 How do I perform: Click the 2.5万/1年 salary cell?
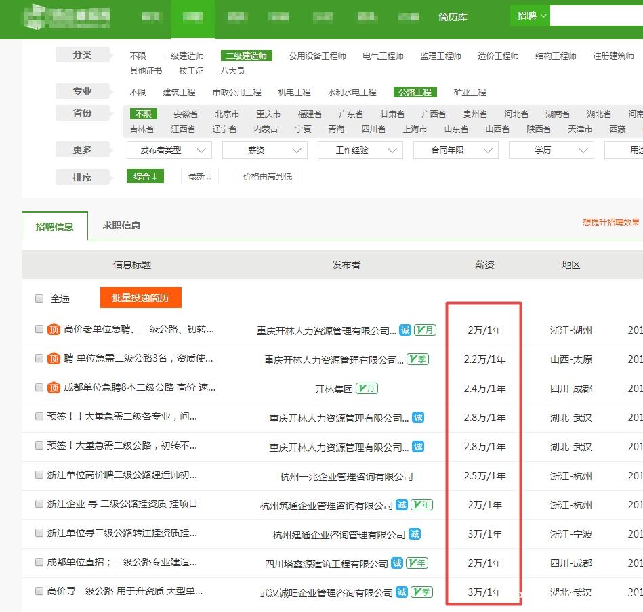tap(484, 476)
